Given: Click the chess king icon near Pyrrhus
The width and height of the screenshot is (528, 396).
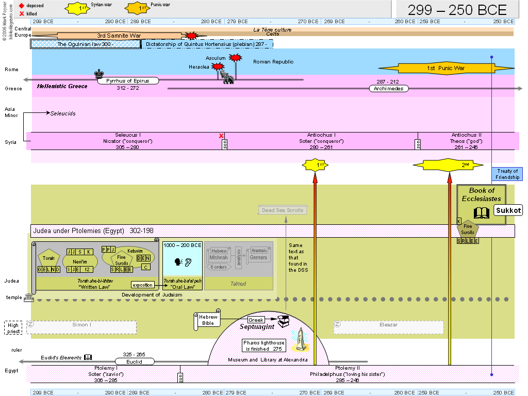Looking at the screenshot, I should 99,74.
